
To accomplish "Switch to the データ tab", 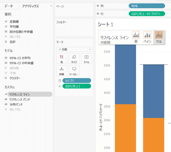I will click(9, 6).
